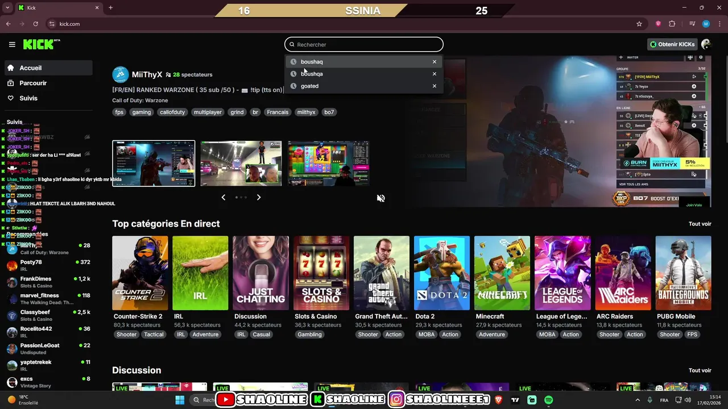This screenshot has height=409, width=728.
Task: Open the Counter-Strike 2 category card
Action: point(140,273)
